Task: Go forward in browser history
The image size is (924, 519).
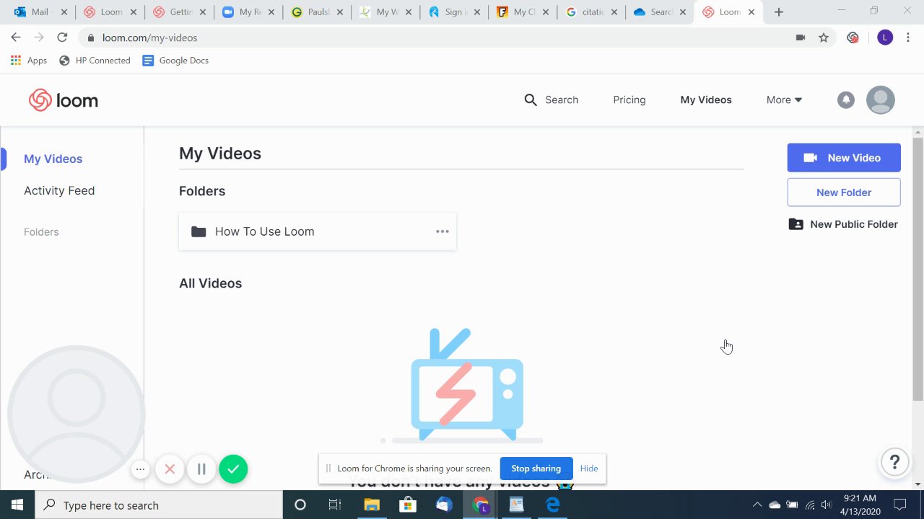Action: point(39,37)
